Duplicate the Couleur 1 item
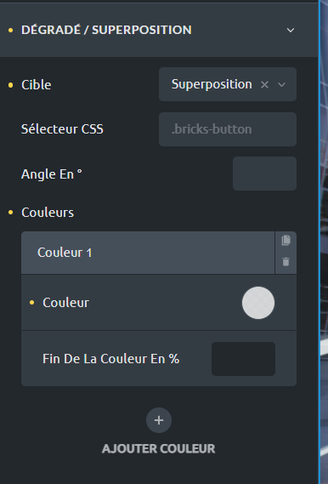Screen dimensions: 328x484 pos(286,240)
